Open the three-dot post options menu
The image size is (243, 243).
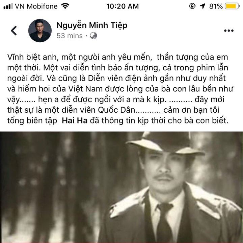pyautogui.click(x=229, y=30)
